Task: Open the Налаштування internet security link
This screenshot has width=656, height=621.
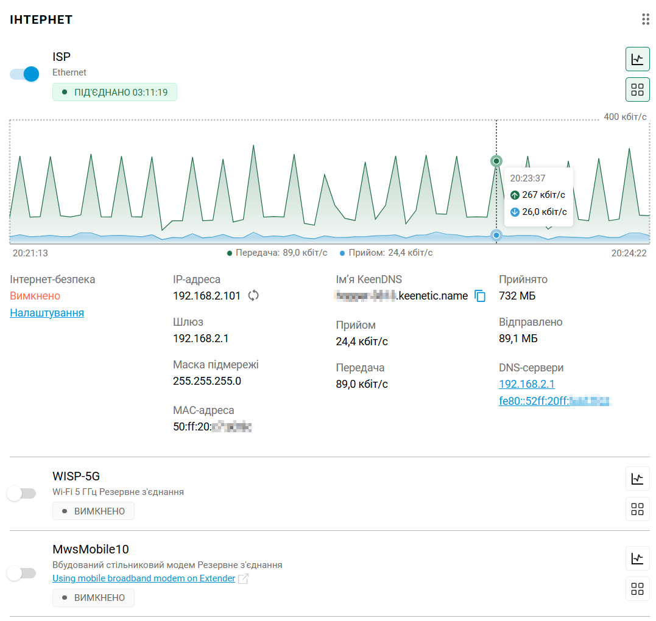Action: pyautogui.click(x=47, y=313)
